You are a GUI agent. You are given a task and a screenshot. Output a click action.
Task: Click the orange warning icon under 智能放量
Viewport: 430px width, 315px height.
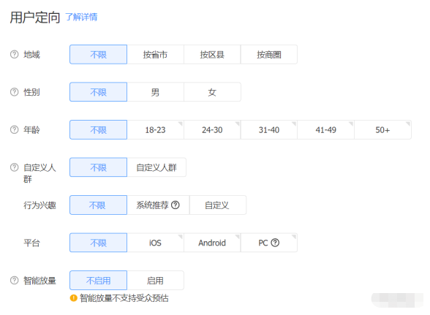(x=73, y=297)
